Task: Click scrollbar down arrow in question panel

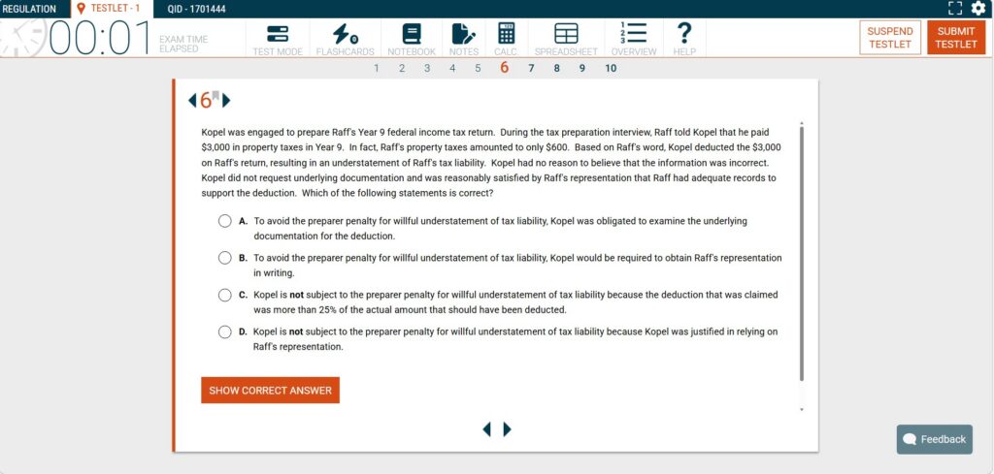Action: pos(802,409)
